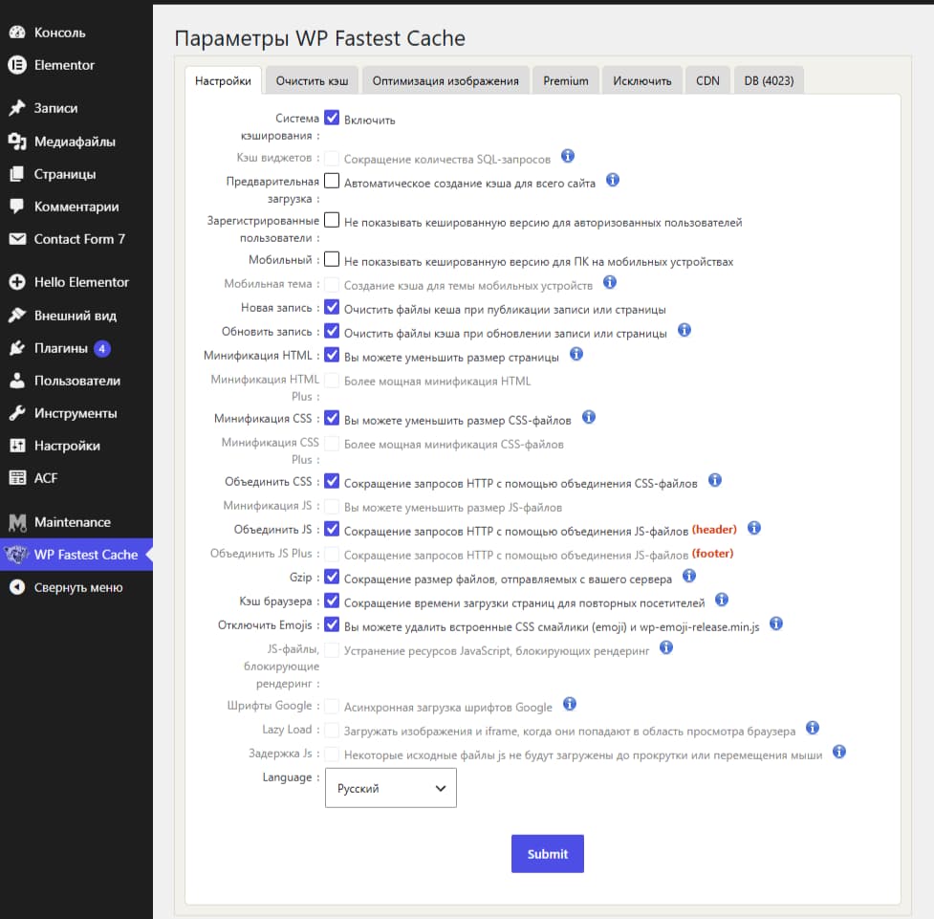
Task: Click the Пользователи user icon
Action: coord(17,381)
